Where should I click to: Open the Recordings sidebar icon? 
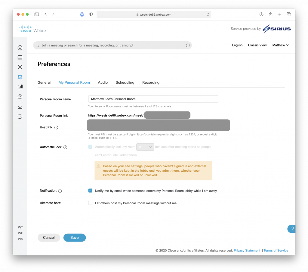pyautogui.click(x=20, y=67)
